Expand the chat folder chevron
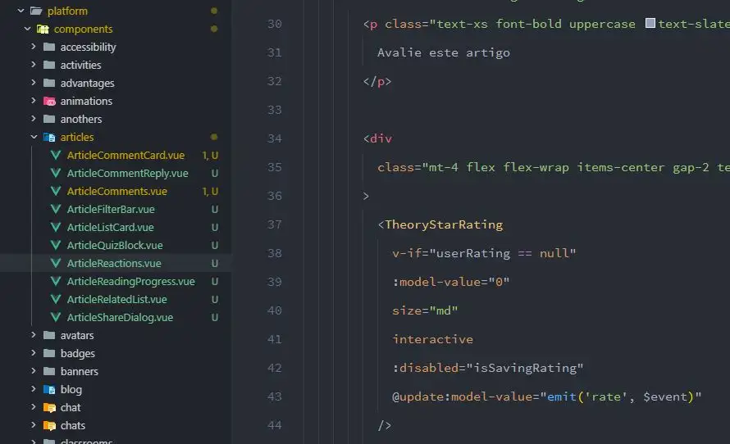The image size is (730, 444). 34,407
